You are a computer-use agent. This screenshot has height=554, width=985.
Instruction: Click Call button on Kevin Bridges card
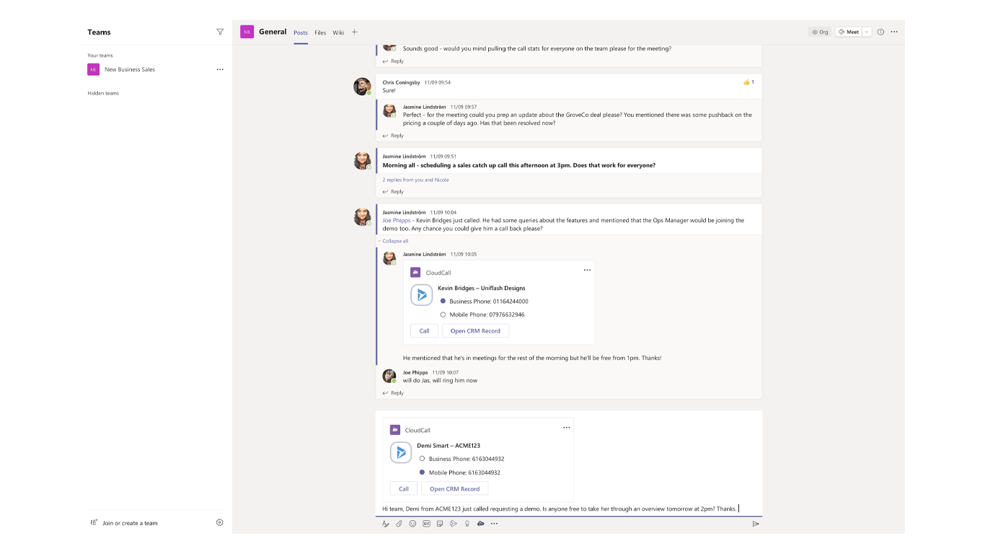pyautogui.click(x=424, y=331)
